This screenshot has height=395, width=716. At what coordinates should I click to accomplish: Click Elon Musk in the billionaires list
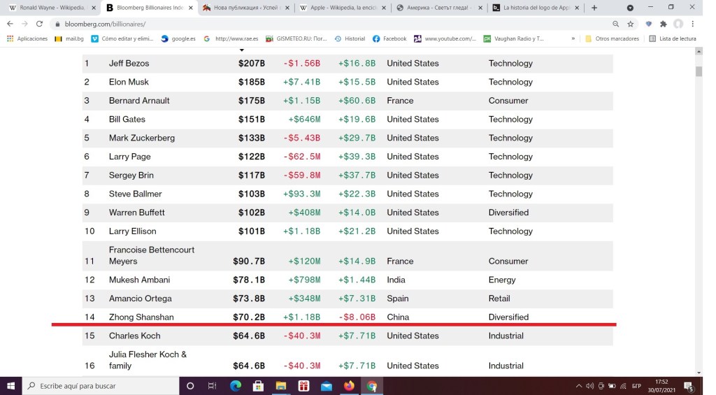pyautogui.click(x=129, y=82)
